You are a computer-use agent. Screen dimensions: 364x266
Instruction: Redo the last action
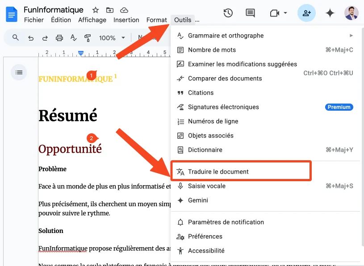pos(45,38)
